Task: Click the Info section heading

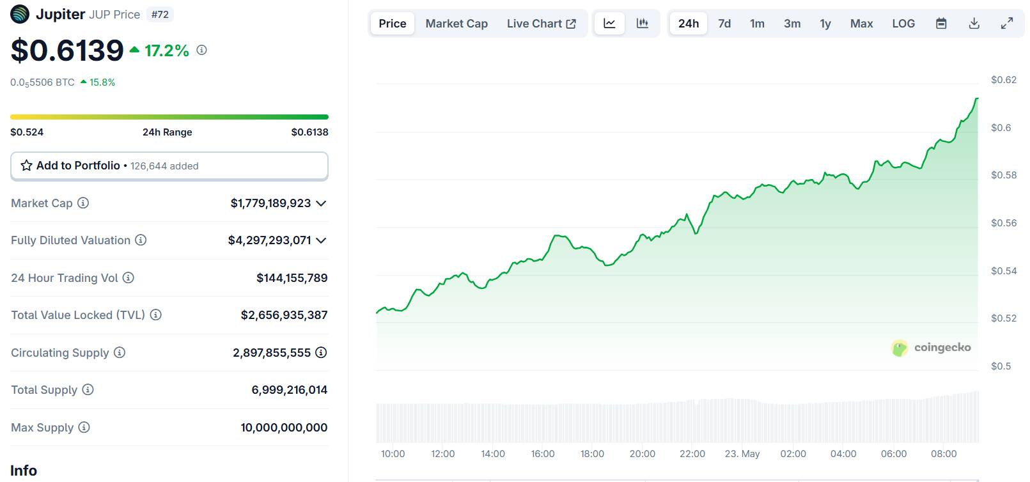Action: coord(24,470)
